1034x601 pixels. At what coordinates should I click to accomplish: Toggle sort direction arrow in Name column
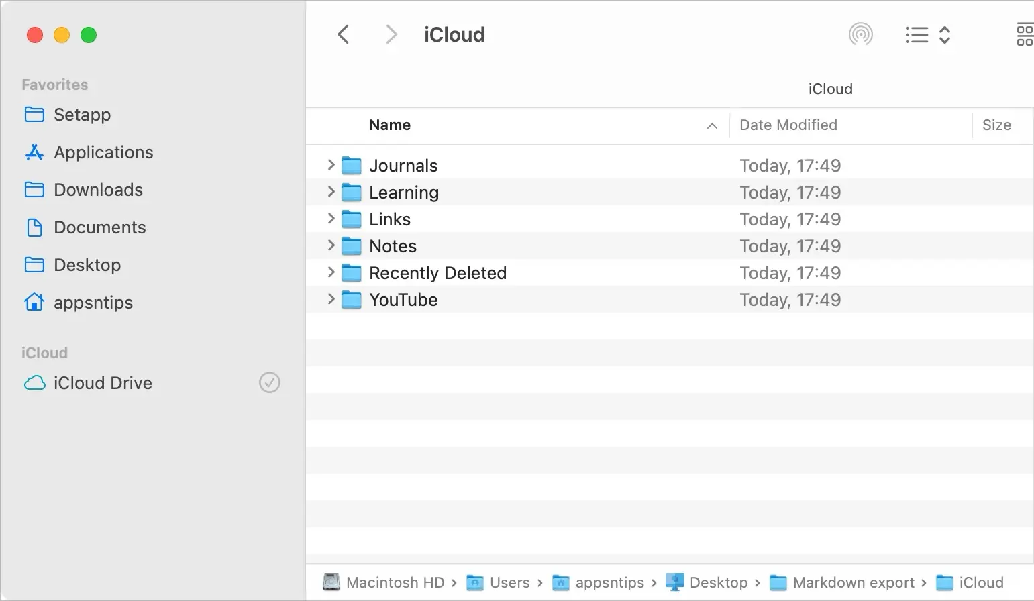tap(712, 126)
